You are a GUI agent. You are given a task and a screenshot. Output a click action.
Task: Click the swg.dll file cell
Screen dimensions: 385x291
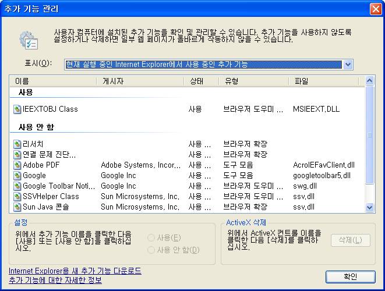(x=305, y=186)
